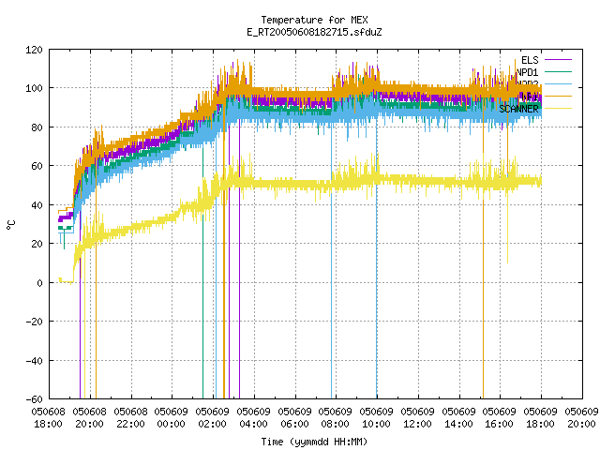Click the '050609 12:00' x-axis tick label
This screenshot has width=600, height=450.
point(417,418)
